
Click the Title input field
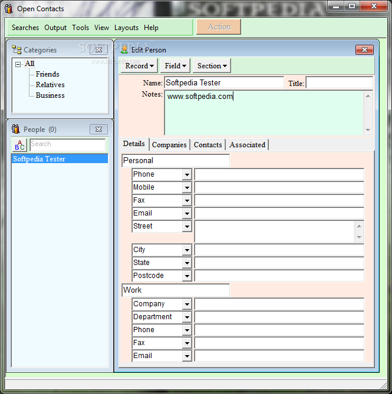pyautogui.click(x=340, y=82)
